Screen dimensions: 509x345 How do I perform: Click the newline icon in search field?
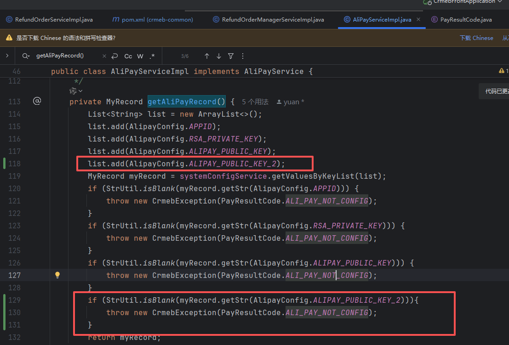point(114,56)
